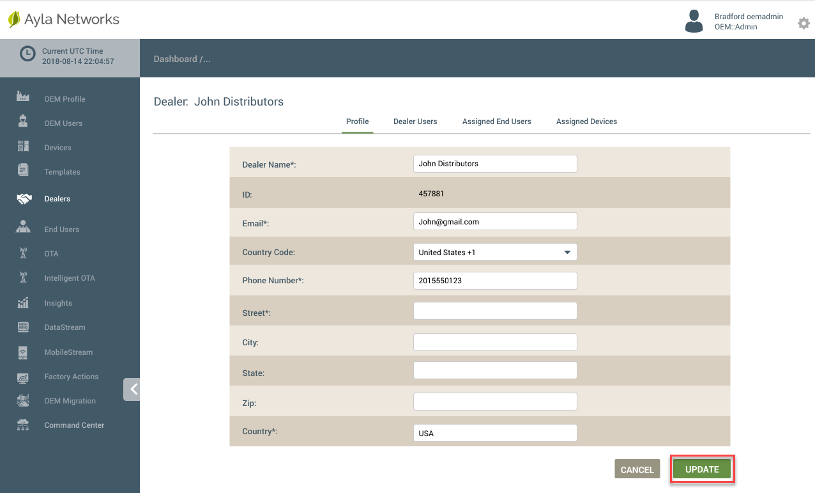Click the user avatar icon
Viewport: 815px width, 493px height.
coord(694,21)
